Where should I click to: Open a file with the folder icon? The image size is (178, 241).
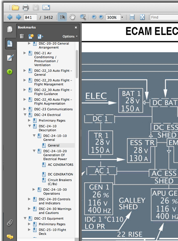click(15, 7)
